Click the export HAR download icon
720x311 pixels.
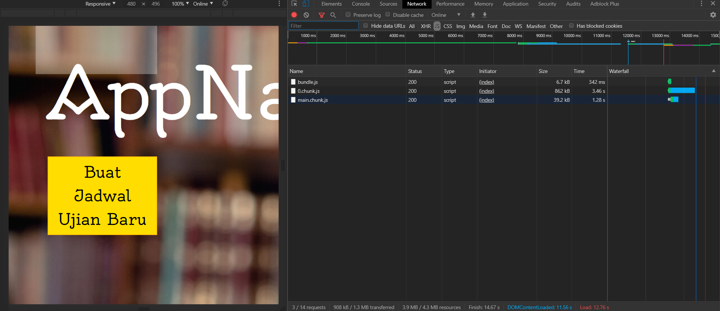click(x=484, y=15)
